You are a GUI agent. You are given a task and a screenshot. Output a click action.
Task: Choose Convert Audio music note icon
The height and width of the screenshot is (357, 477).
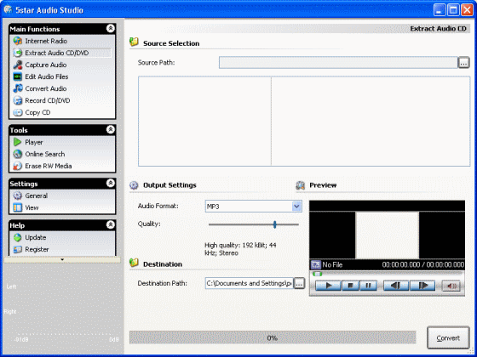tap(18, 88)
